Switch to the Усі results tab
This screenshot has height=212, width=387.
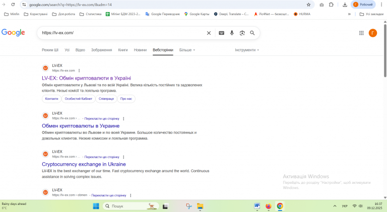tap(67, 50)
